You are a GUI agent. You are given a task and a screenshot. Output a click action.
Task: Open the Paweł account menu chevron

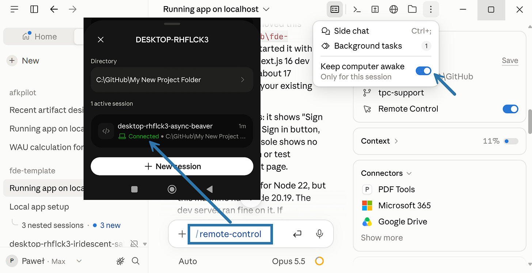click(x=79, y=261)
